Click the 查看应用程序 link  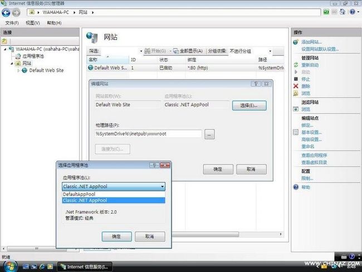point(314,156)
